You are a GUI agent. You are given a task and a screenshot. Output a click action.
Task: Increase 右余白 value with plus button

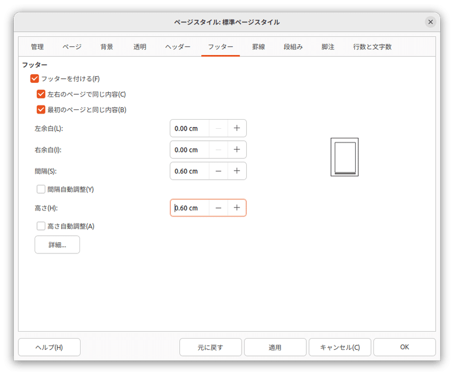(237, 150)
